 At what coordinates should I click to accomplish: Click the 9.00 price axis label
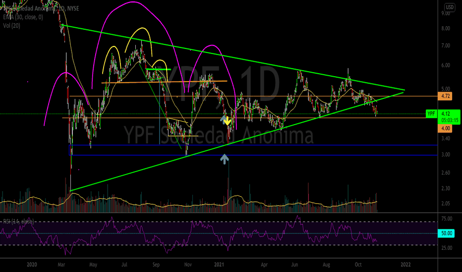coord(446,13)
